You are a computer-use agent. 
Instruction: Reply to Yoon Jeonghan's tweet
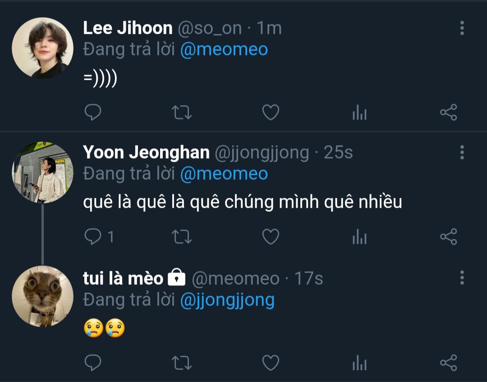tap(93, 236)
